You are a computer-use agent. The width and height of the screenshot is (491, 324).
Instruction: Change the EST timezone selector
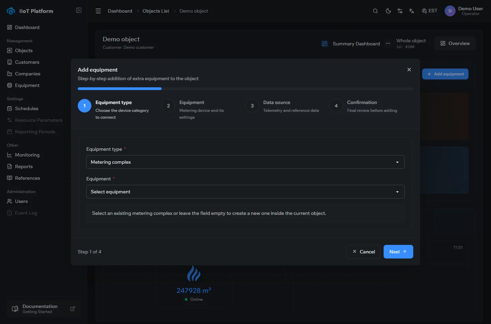[x=430, y=11]
